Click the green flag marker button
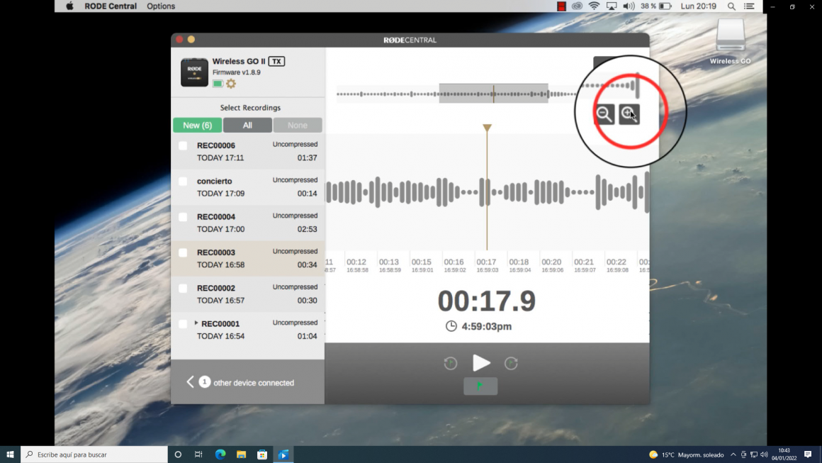Screen dimensions: 822x463 [x=480, y=386]
